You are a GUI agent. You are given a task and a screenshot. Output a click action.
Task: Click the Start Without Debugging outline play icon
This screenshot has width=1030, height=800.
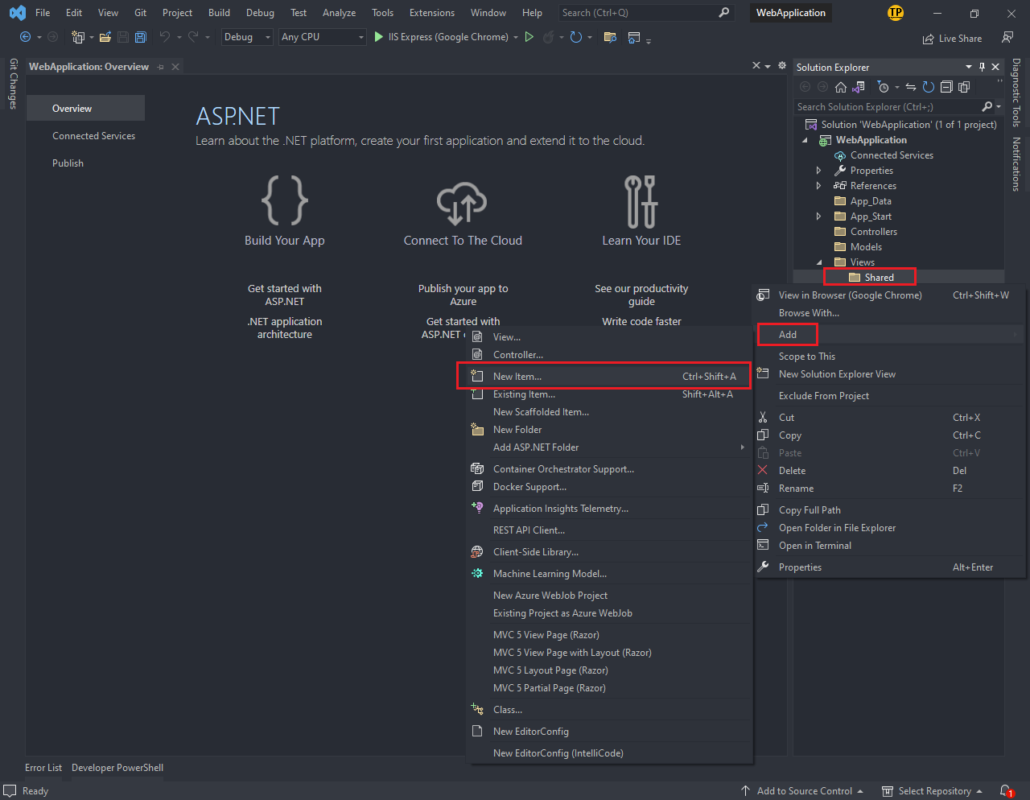[x=529, y=37]
